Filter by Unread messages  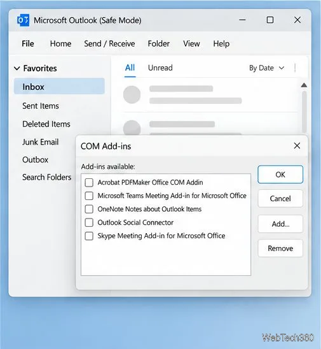click(x=160, y=68)
